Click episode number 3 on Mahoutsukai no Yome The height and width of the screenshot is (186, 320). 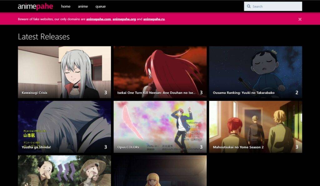(x=297, y=147)
